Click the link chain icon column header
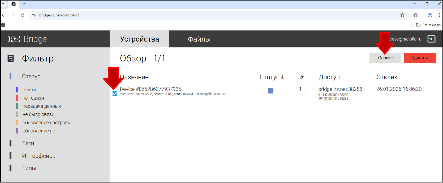Viewport: 443px width, 183px height. pos(302,77)
